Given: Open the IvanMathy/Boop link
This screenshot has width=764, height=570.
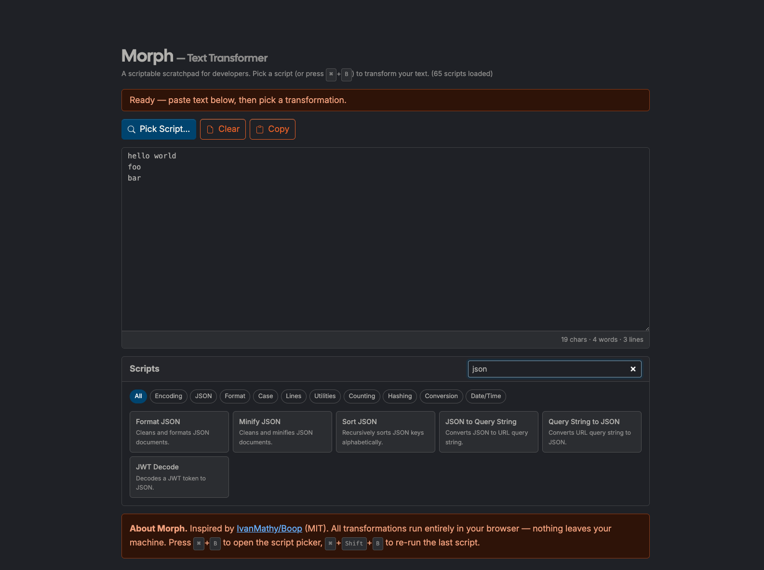Looking at the screenshot, I should pyautogui.click(x=269, y=529).
